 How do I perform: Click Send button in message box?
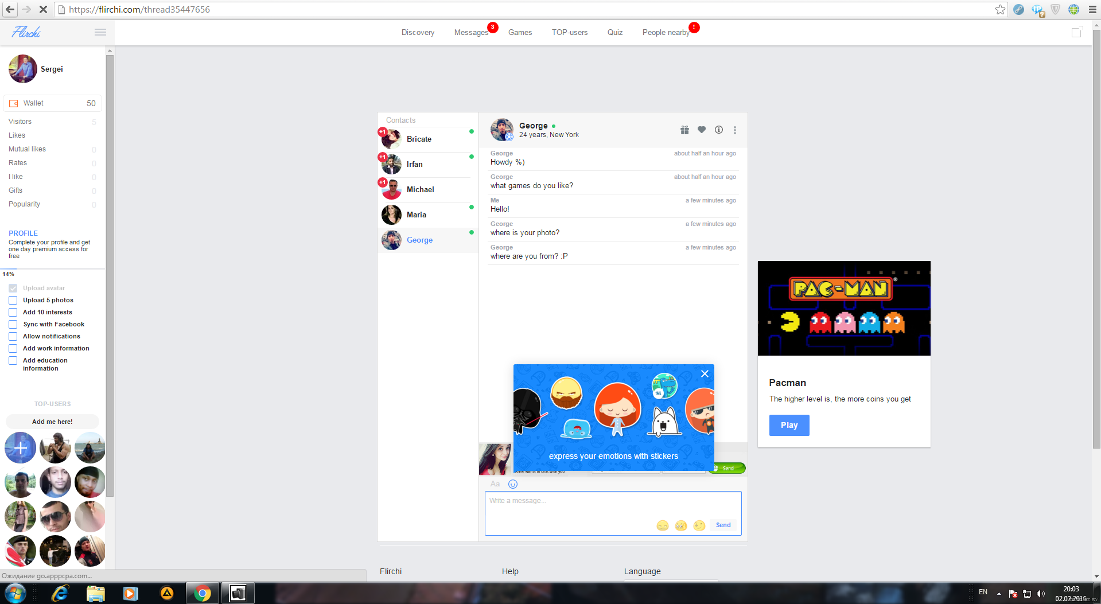[723, 525]
